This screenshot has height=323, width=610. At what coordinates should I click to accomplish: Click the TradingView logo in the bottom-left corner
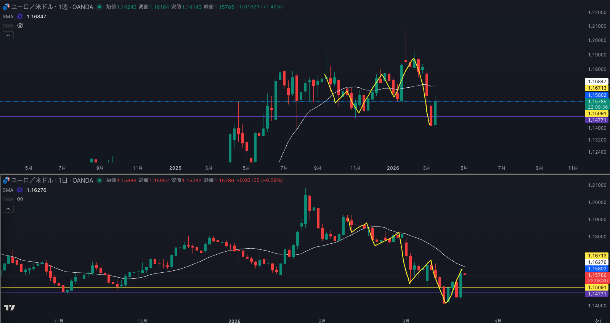10,307
